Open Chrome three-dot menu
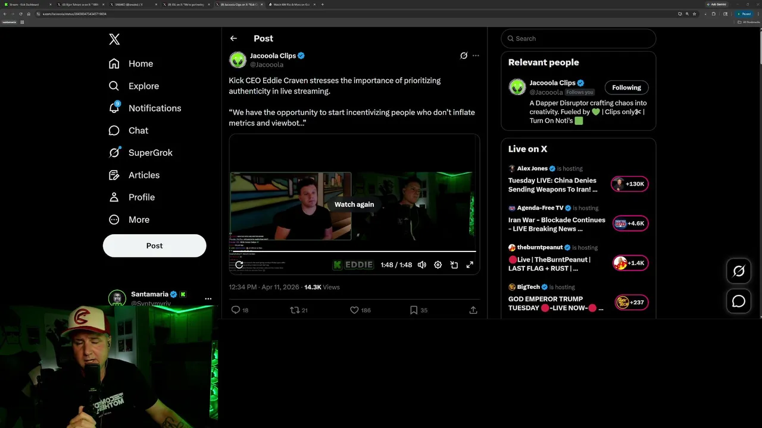Viewport: 762px width, 428px height. tap(757, 14)
